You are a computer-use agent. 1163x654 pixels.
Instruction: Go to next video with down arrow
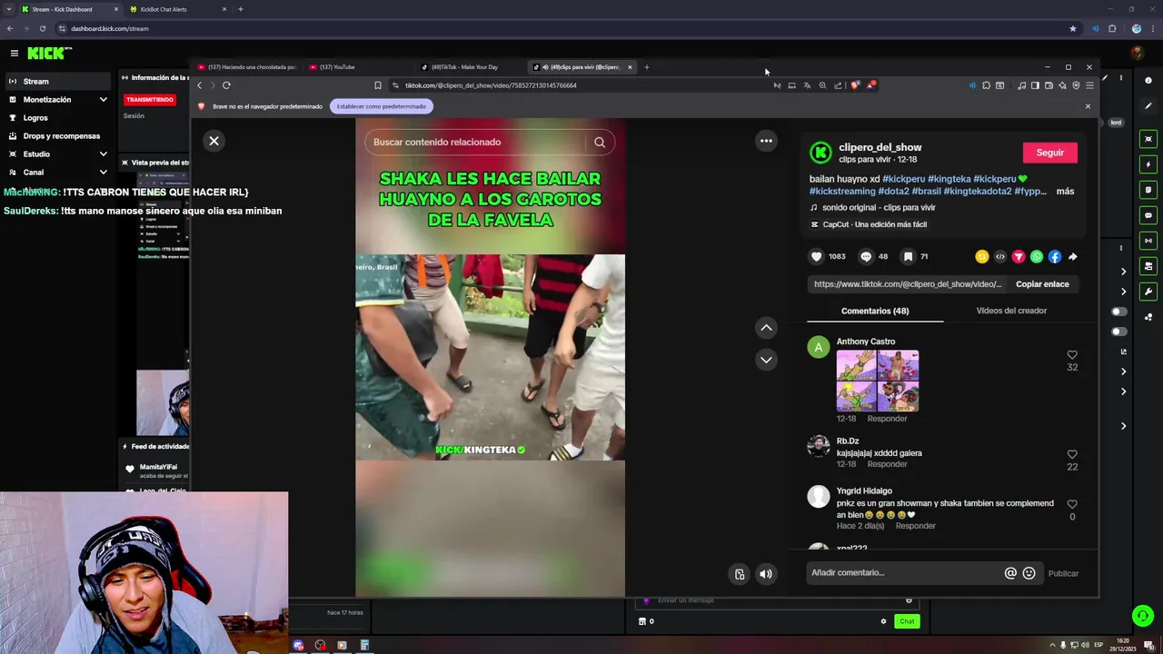[766, 360]
